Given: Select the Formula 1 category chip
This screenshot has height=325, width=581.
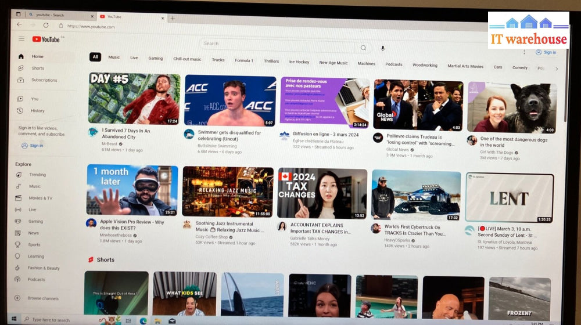Looking at the screenshot, I should coord(243,60).
